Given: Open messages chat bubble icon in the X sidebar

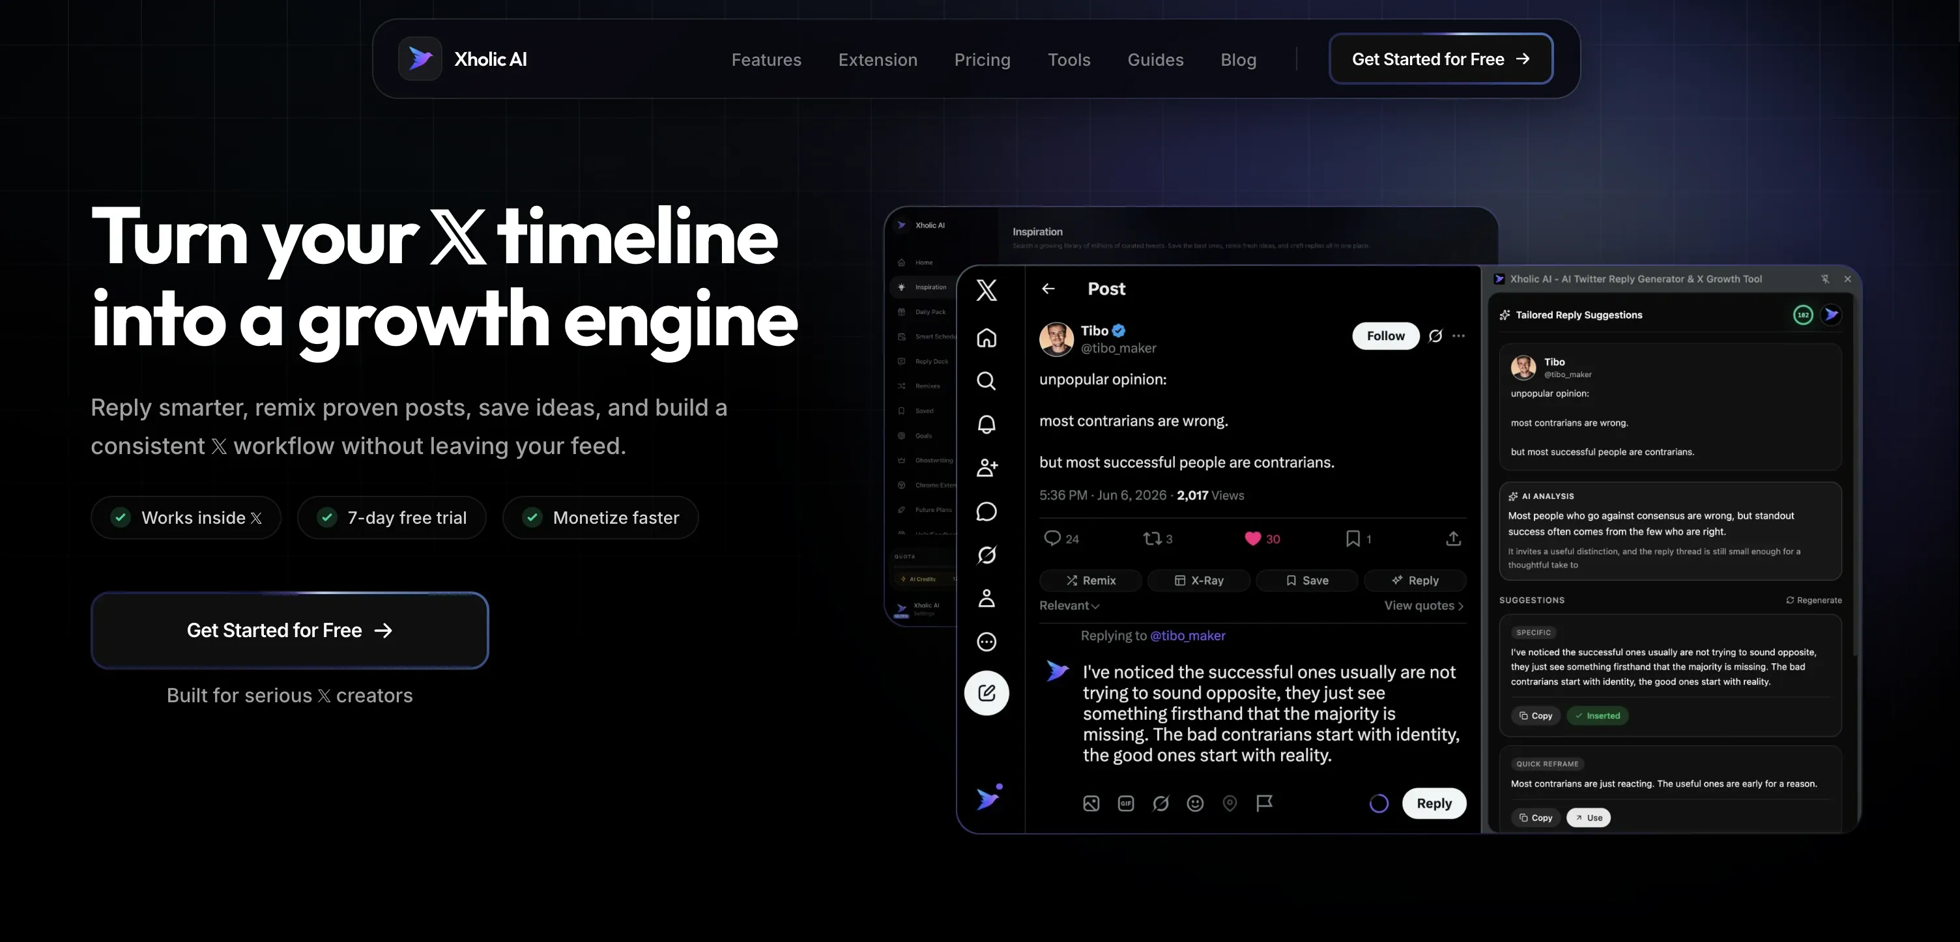Looking at the screenshot, I should [986, 511].
